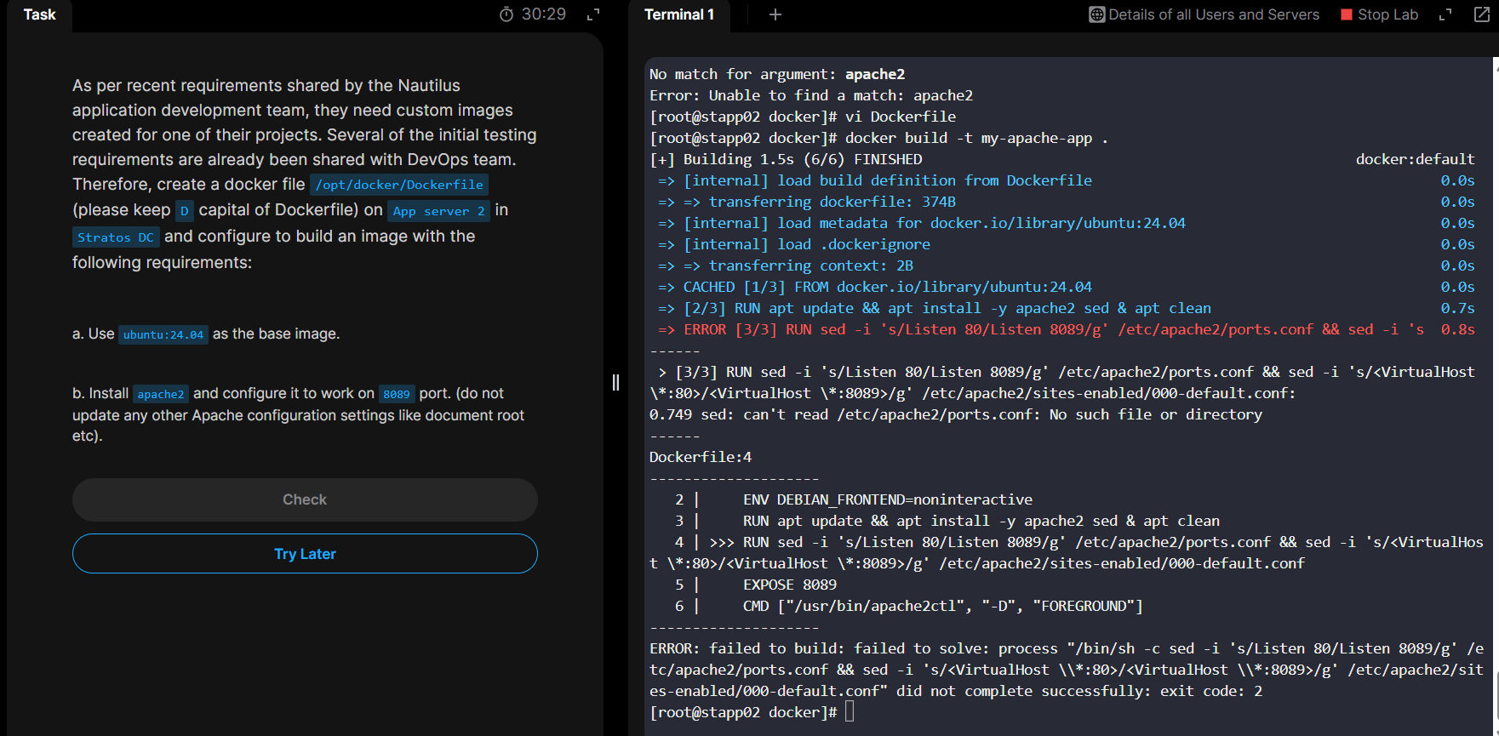Click the timer clock icon

[506, 14]
